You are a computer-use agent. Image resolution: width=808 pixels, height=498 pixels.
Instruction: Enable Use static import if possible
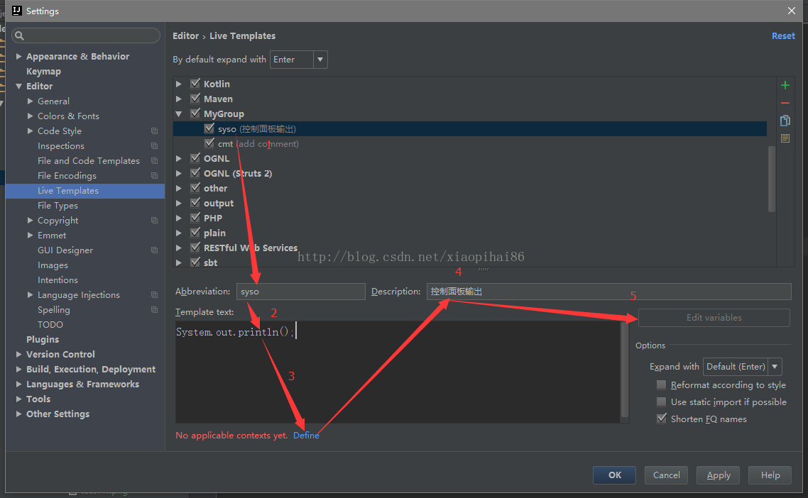coord(661,402)
